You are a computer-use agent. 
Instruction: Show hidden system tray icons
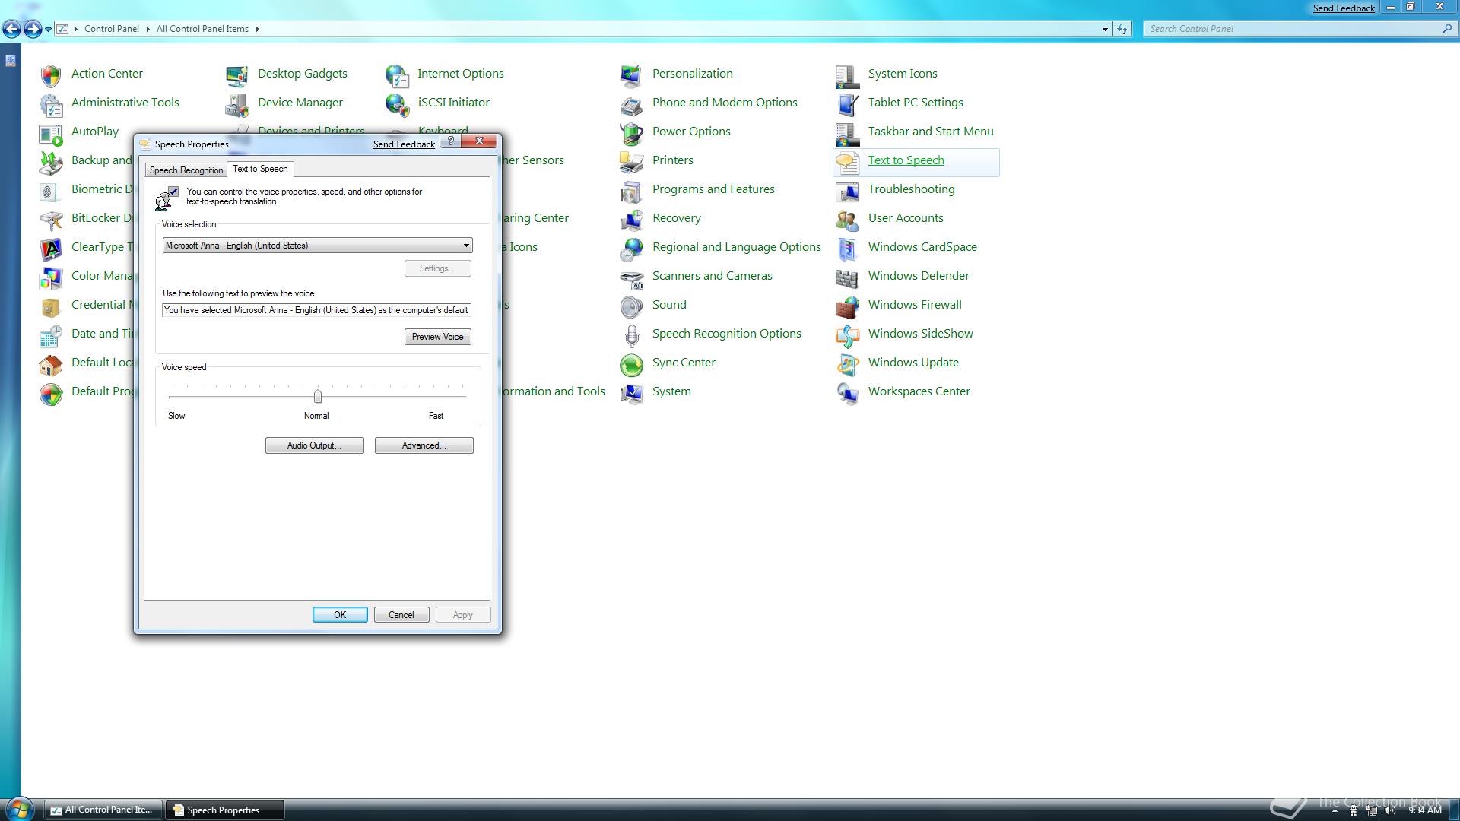(1334, 810)
